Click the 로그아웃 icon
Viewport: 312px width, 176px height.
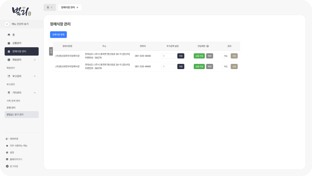pyautogui.click(x=7, y=166)
